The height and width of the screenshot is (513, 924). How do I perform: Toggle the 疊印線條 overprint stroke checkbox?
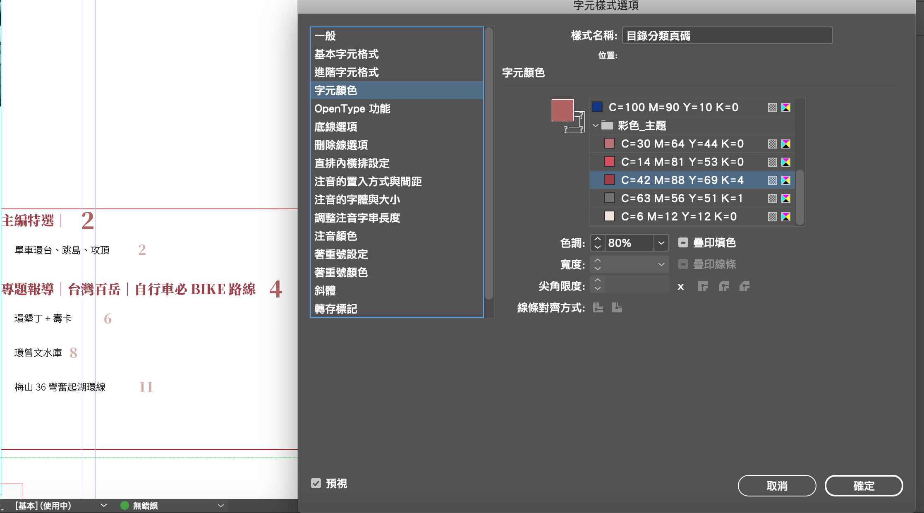pyautogui.click(x=683, y=264)
